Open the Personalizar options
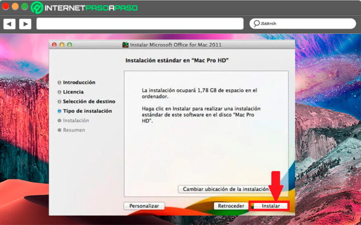 coord(144,206)
